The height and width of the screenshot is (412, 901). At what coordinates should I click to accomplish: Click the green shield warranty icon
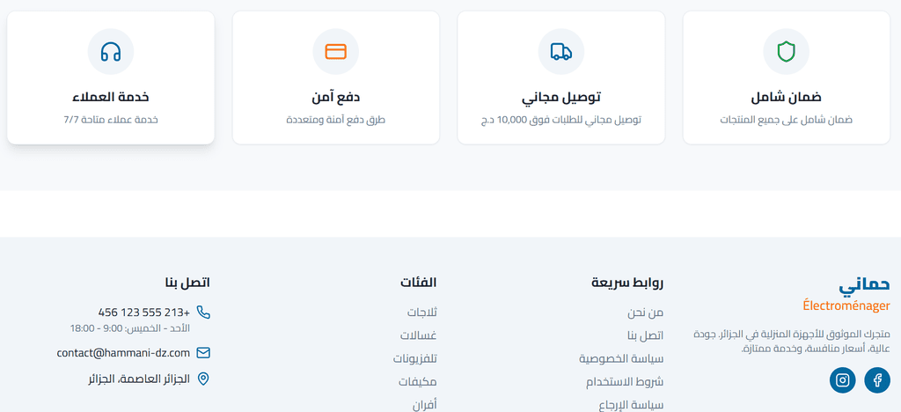coord(787,52)
